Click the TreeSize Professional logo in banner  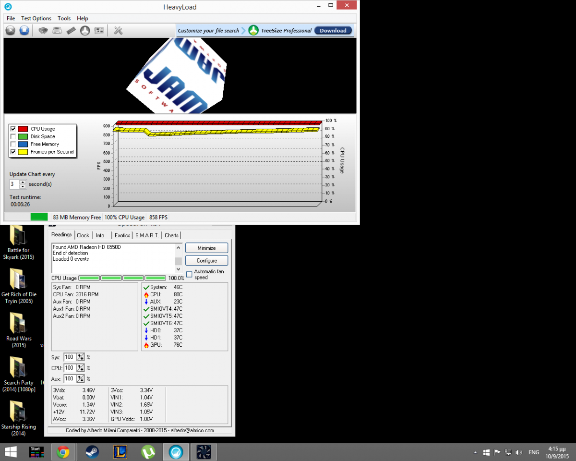point(253,31)
